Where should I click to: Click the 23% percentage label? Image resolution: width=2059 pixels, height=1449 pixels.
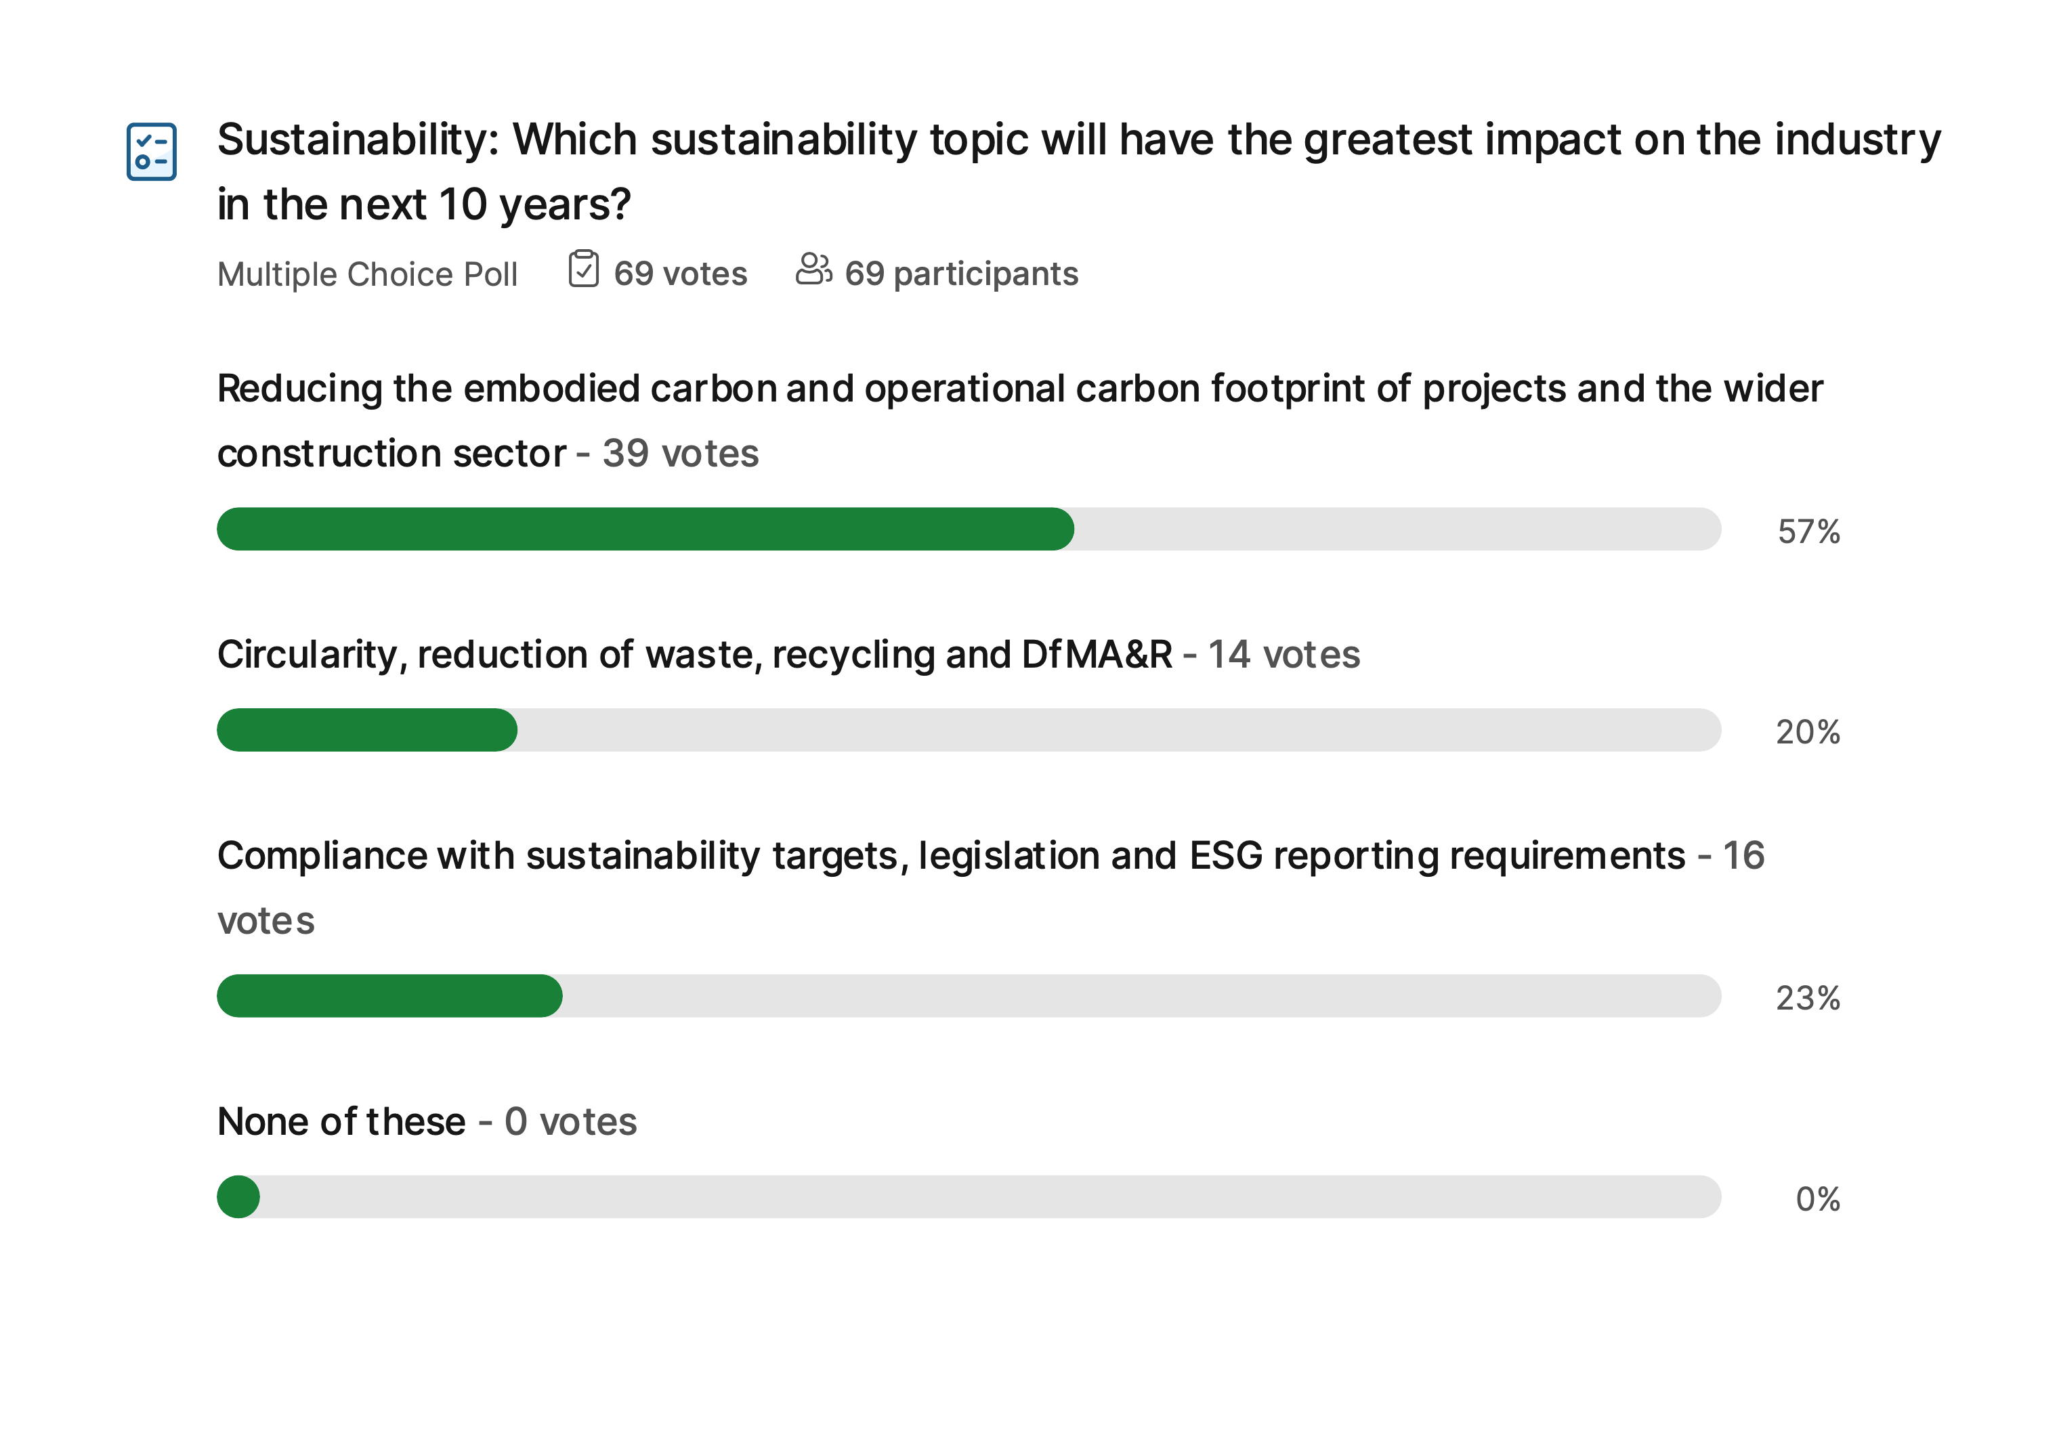[1808, 998]
